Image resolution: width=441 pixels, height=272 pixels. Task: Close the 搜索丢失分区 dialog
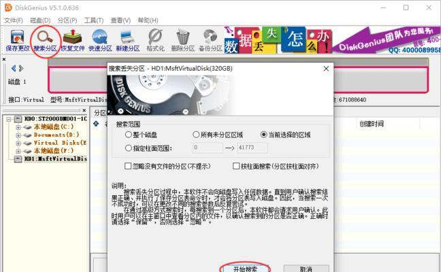(326, 69)
